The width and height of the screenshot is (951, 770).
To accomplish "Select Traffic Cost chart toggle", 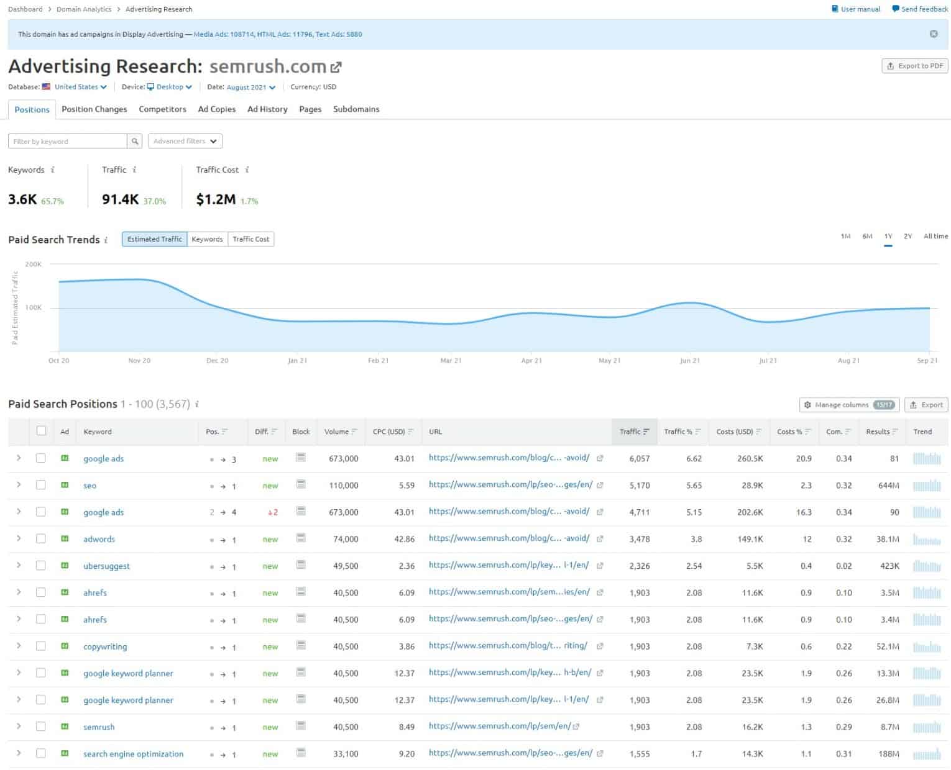I will point(251,239).
